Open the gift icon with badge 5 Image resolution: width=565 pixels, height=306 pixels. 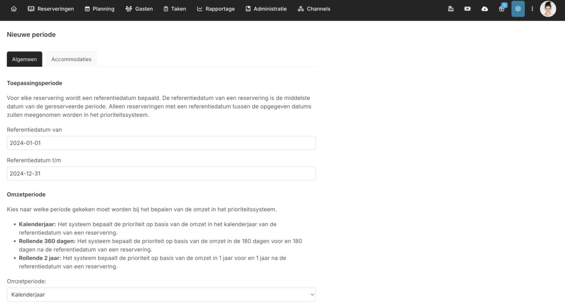501,9
